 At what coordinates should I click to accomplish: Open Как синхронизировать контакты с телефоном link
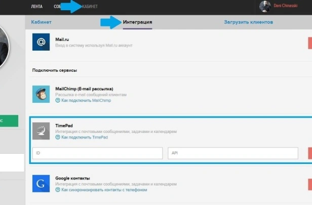(104, 190)
